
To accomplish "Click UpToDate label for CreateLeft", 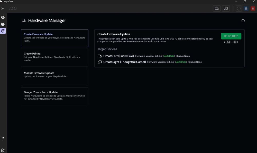I will click(169, 56).
